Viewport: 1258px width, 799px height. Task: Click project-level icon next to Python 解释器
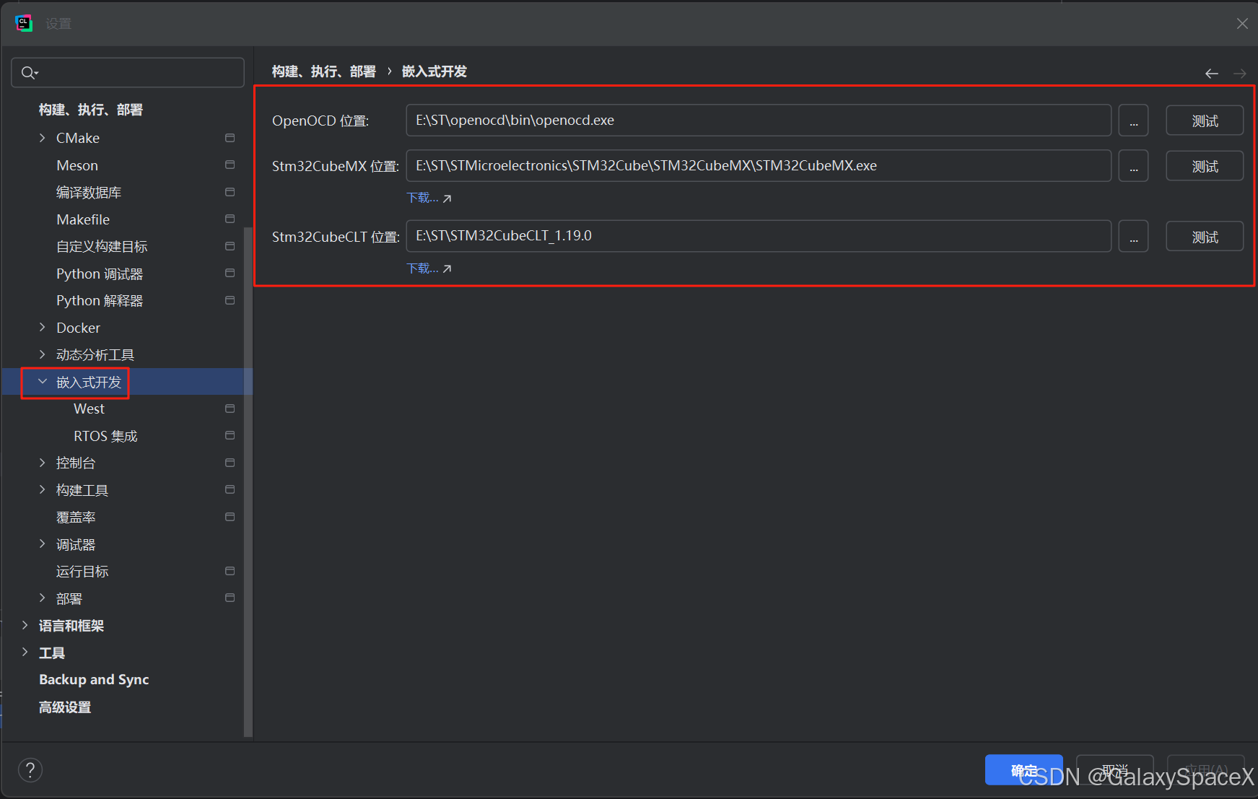(230, 300)
